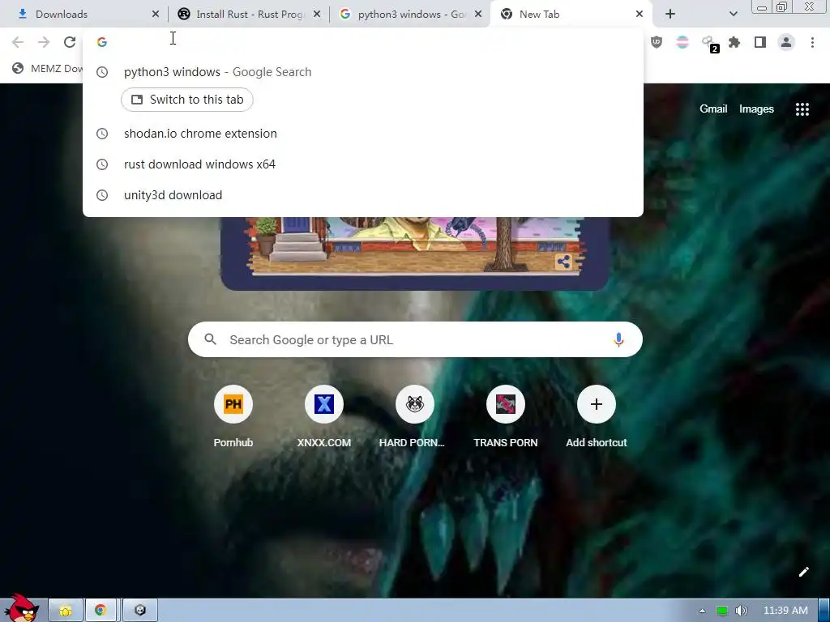This screenshot has width=830, height=622.
Task: Open the Angry Birds start button
Action: 20,608
